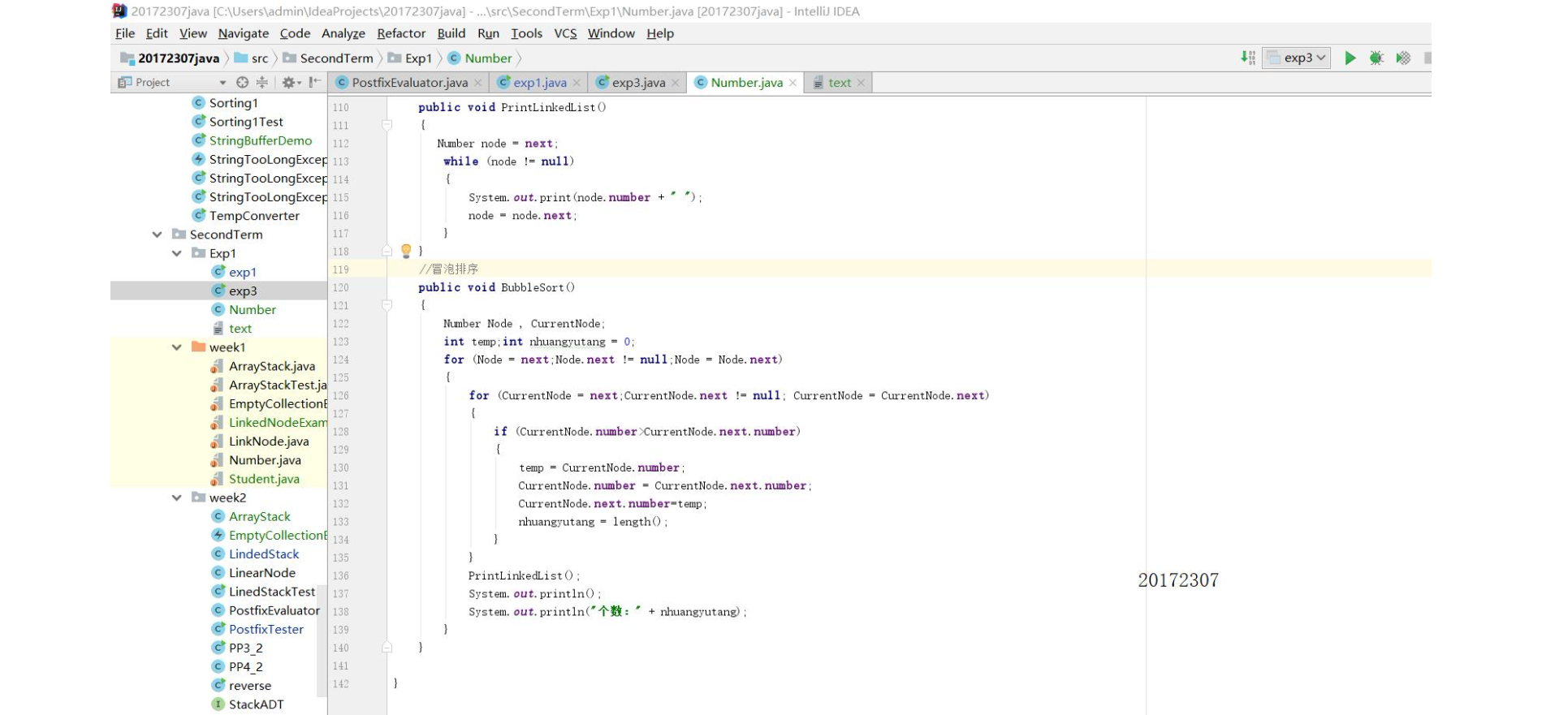Switch to the exp3.java tab
The width and height of the screenshot is (1542, 715).
point(637,82)
